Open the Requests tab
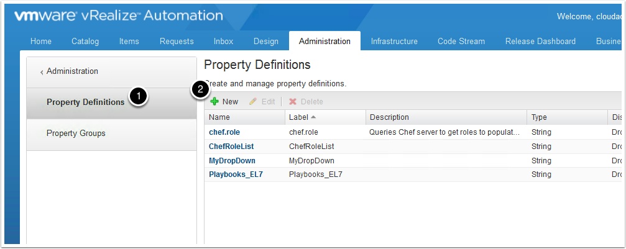The height and width of the screenshot is (249, 626). [x=177, y=41]
